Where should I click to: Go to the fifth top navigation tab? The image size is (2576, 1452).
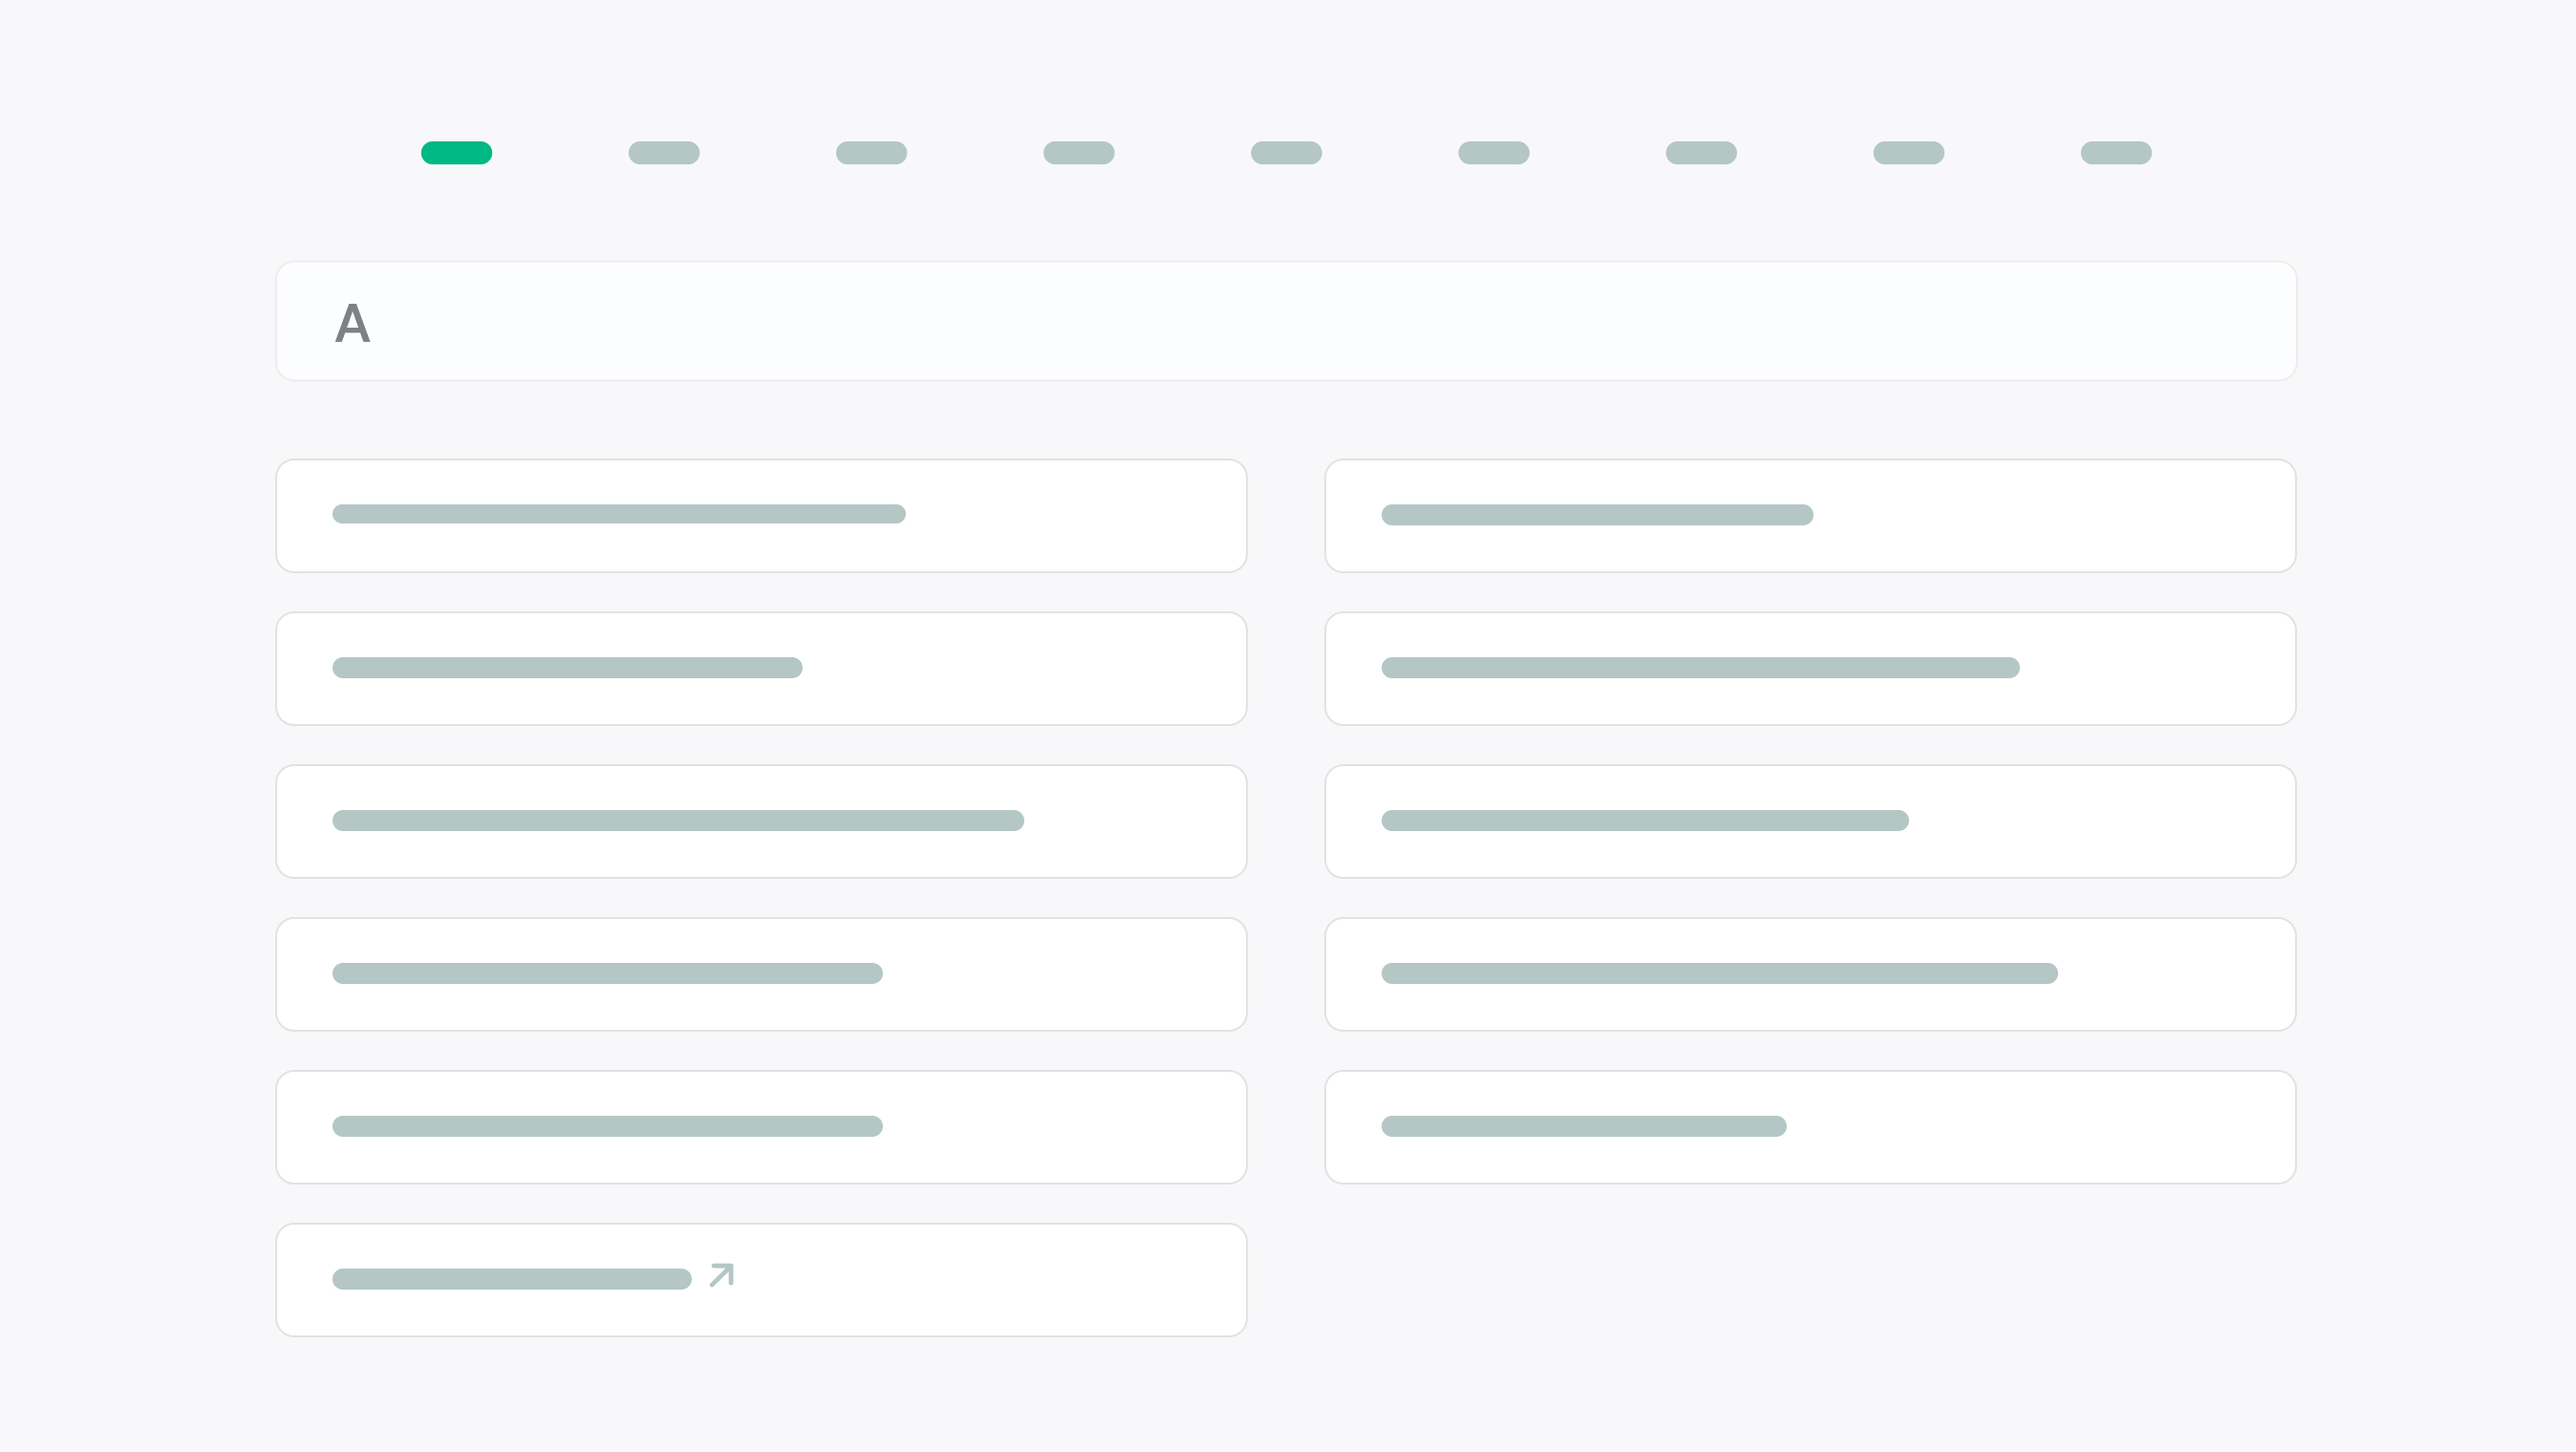[1286, 153]
